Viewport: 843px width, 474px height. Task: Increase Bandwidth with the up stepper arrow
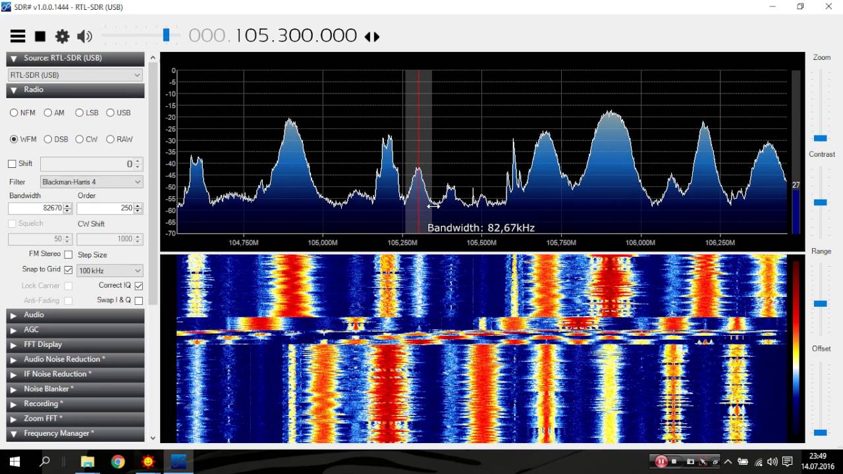pyautogui.click(x=67, y=205)
